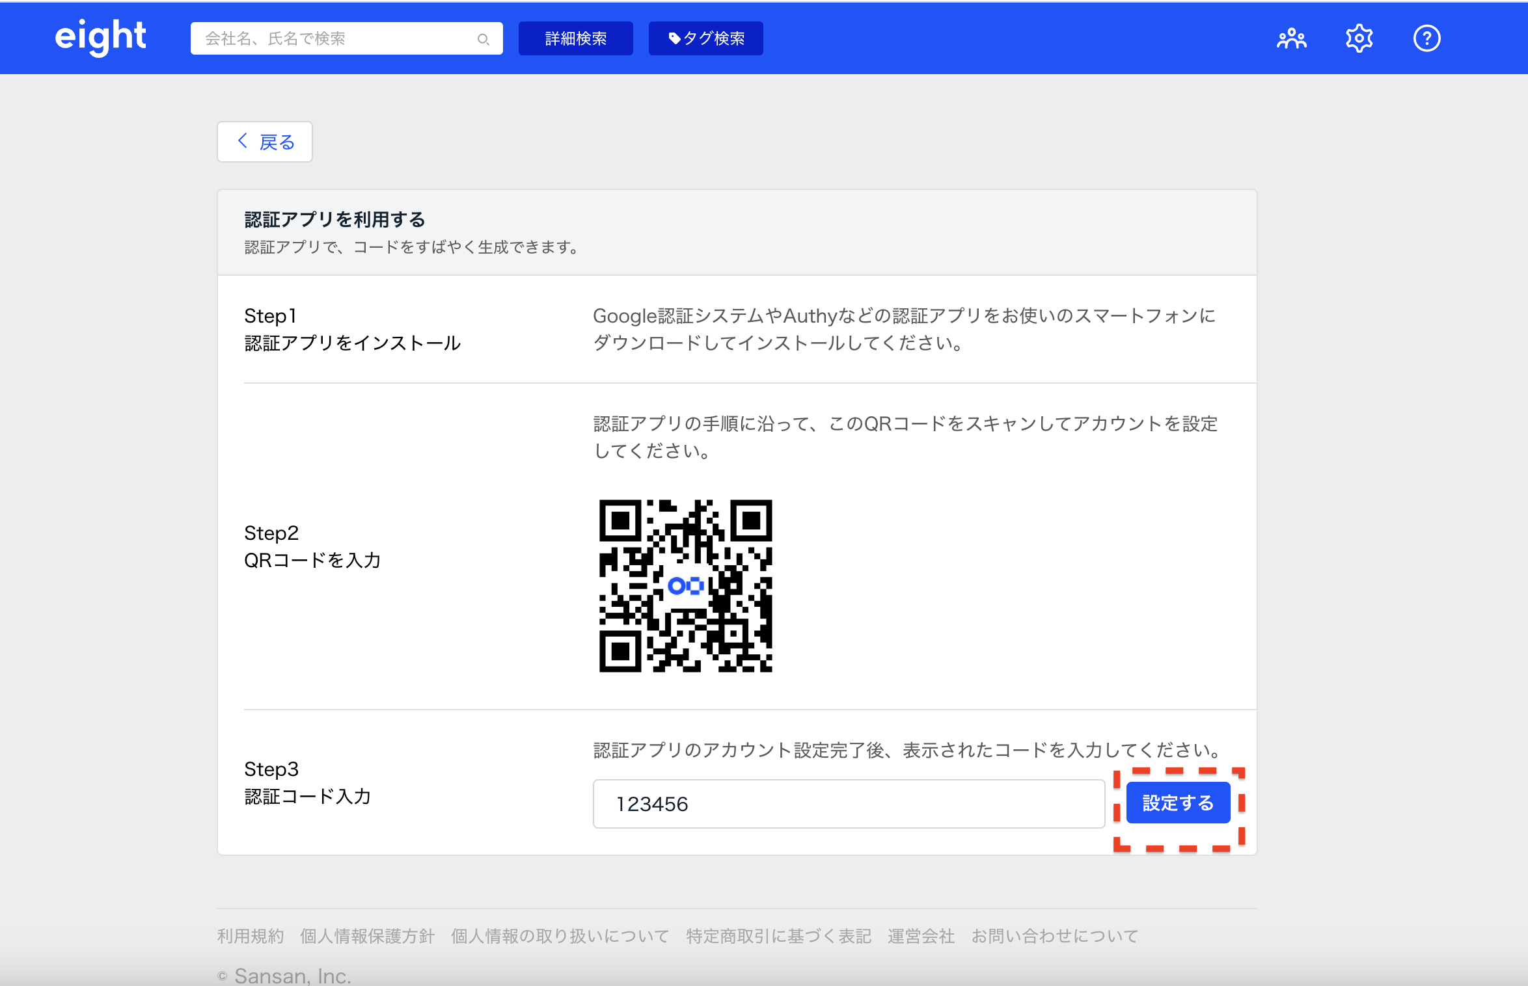Open the help question mark icon

(1426, 39)
